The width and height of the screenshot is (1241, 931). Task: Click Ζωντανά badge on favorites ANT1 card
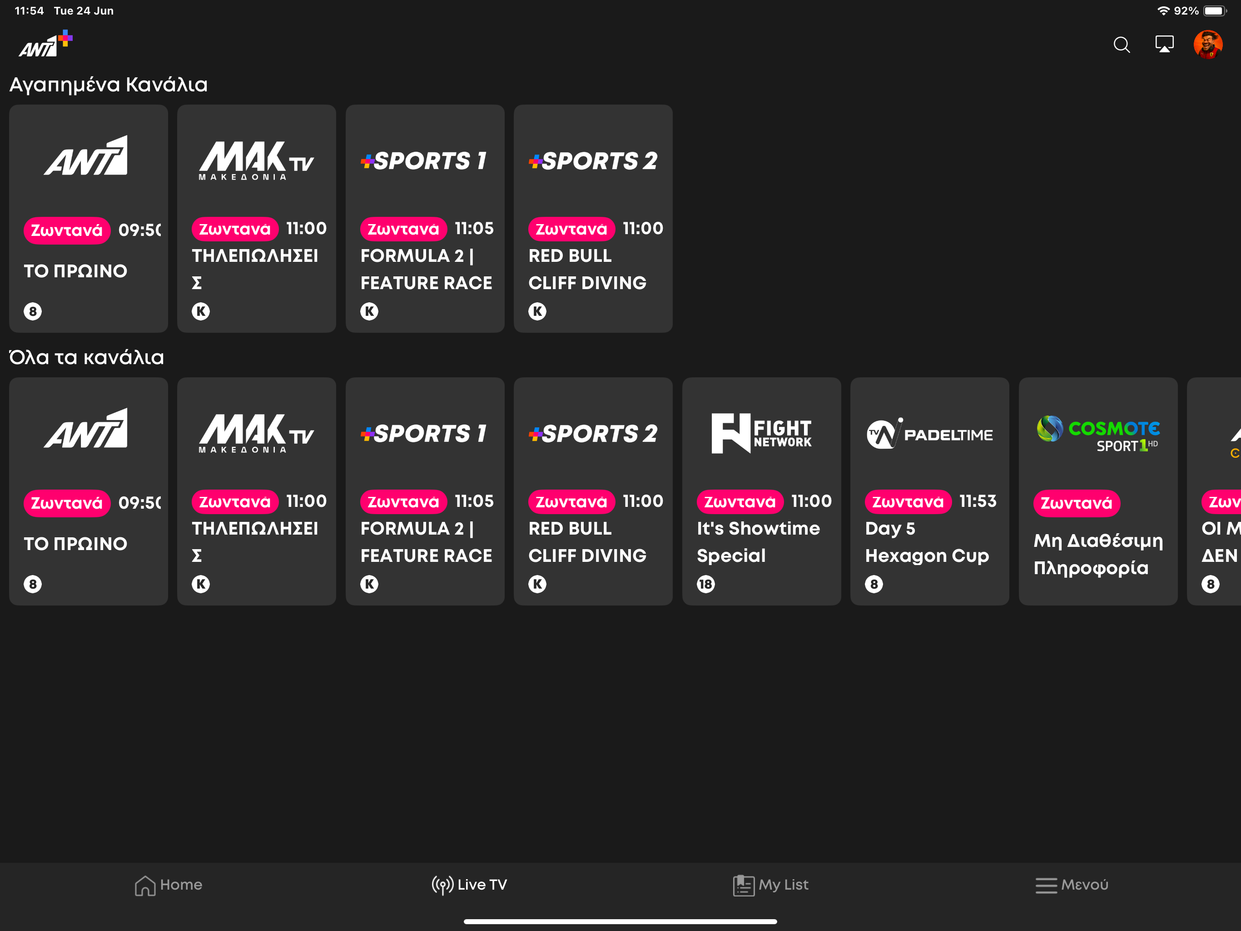point(67,230)
